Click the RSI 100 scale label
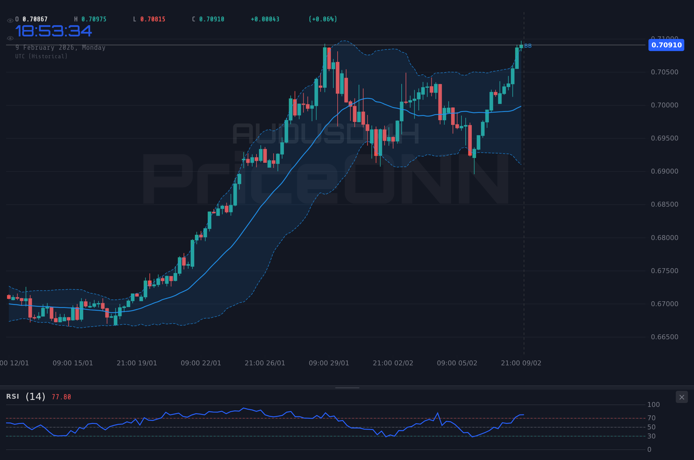The height and width of the screenshot is (460, 694). (x=654, y=405)
